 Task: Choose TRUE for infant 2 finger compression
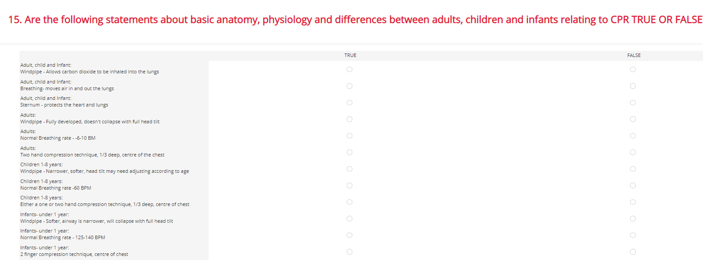[x=349, y=252]
